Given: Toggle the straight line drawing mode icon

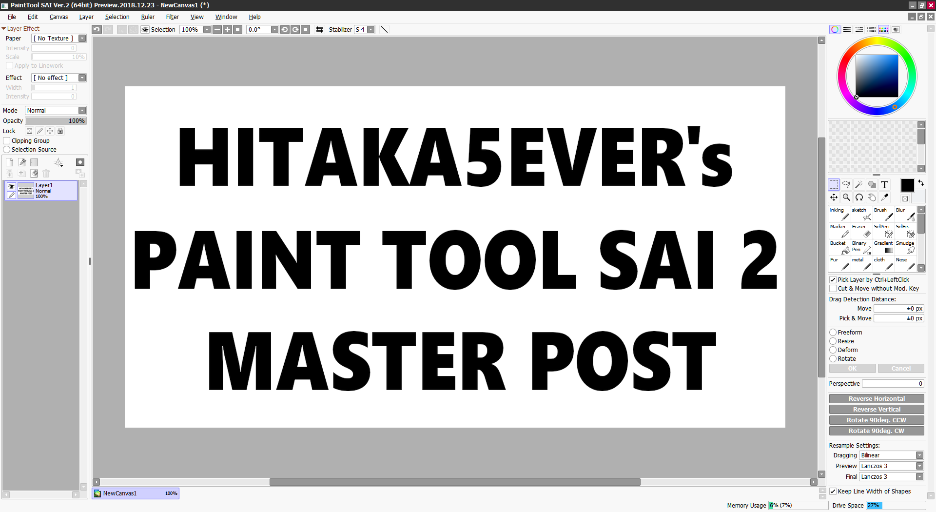Looking at the screenshot, I should [x=384, y=30].
